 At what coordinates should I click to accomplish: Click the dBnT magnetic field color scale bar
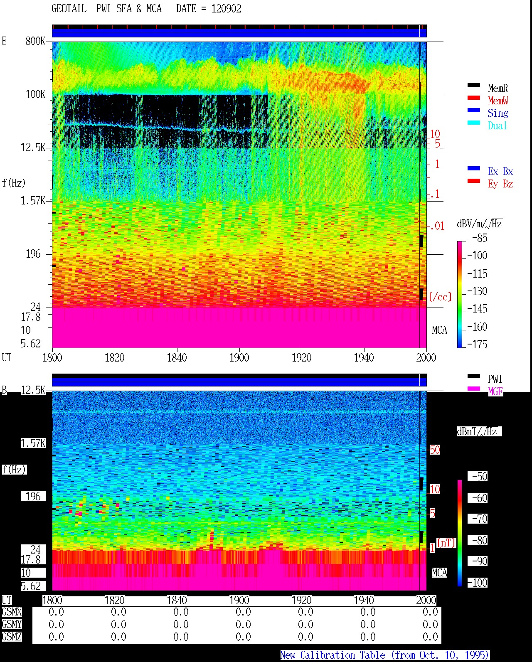pos(460,533)
